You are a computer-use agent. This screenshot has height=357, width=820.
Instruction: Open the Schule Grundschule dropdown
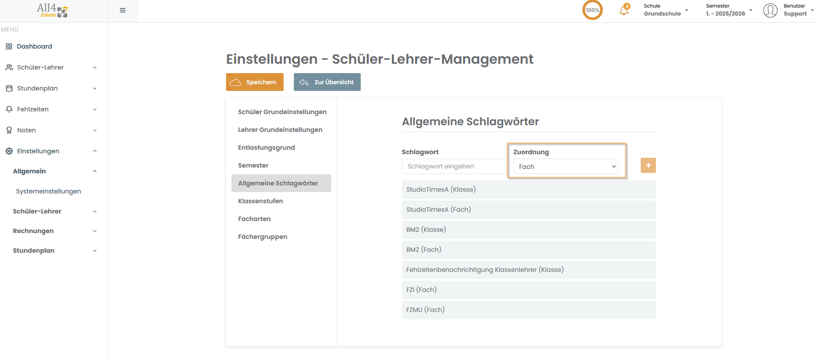666,10
